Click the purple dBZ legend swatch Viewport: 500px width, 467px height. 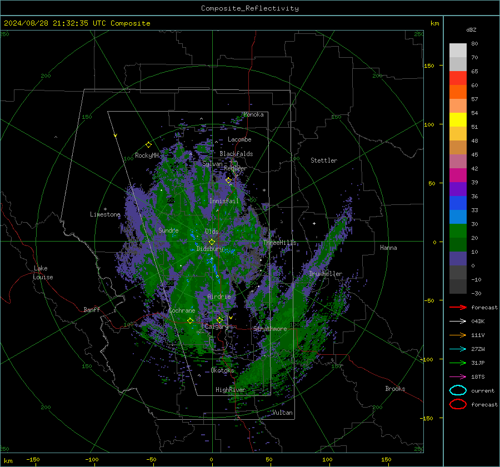(x=458, y=189)
